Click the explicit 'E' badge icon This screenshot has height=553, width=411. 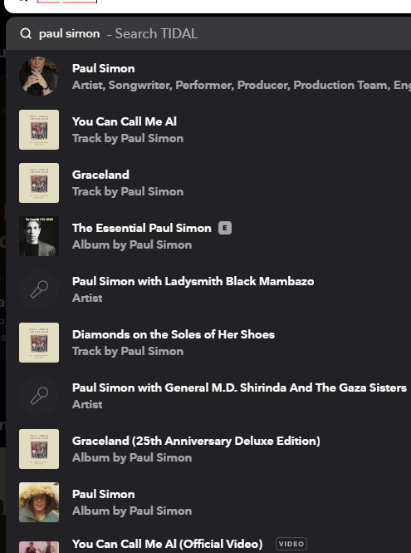(x=225, y=228)
